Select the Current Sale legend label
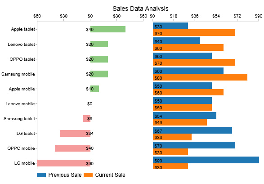 [x=110, y=175]
